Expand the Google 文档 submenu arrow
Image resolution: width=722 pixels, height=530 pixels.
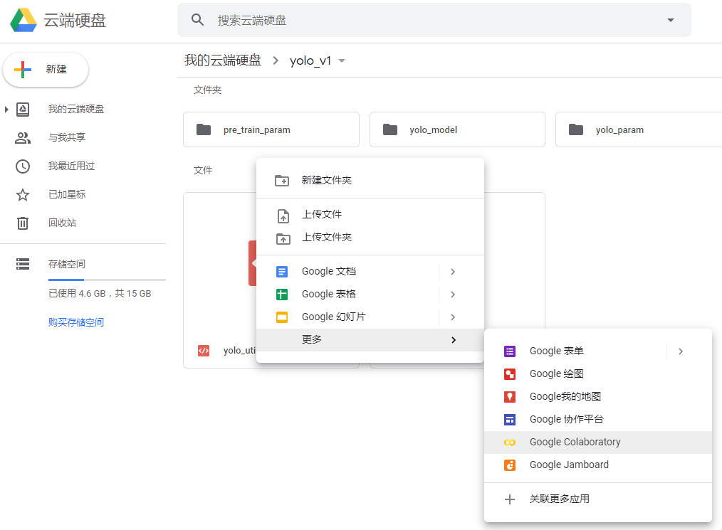(x=453, y=272)
